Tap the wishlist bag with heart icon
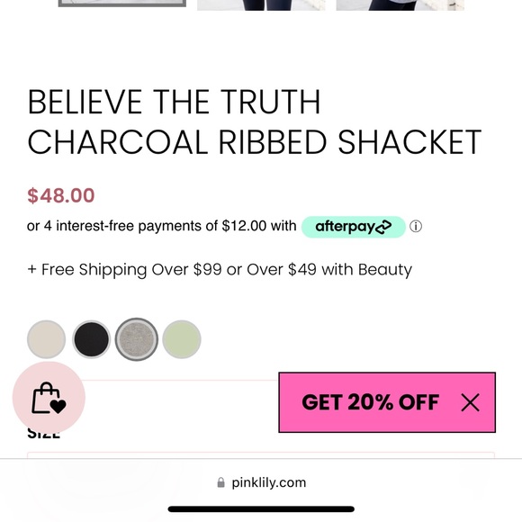This screenshot has width=522, height=522. pyautogui.click(x=49, y=398)
